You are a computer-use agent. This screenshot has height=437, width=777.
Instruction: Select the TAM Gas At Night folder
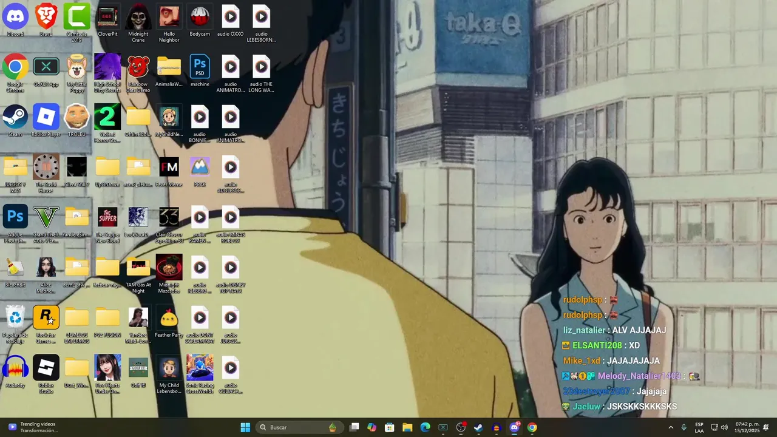[x=138, y=274]
